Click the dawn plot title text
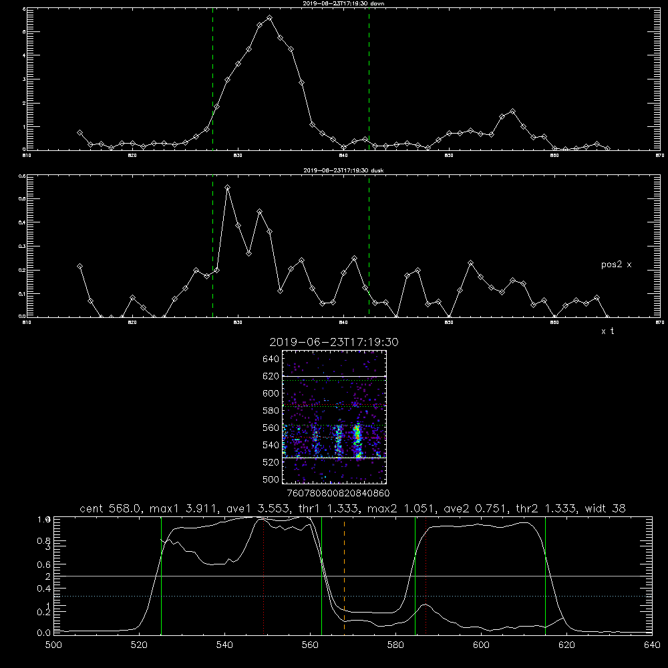 point(343,3)
